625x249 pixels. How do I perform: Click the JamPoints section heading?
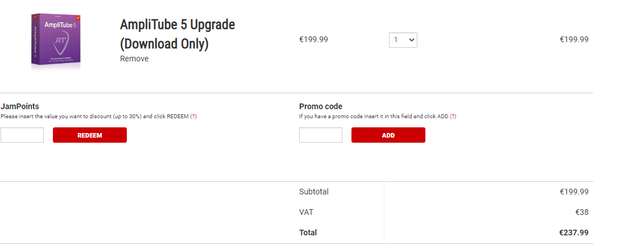(20, 106)
